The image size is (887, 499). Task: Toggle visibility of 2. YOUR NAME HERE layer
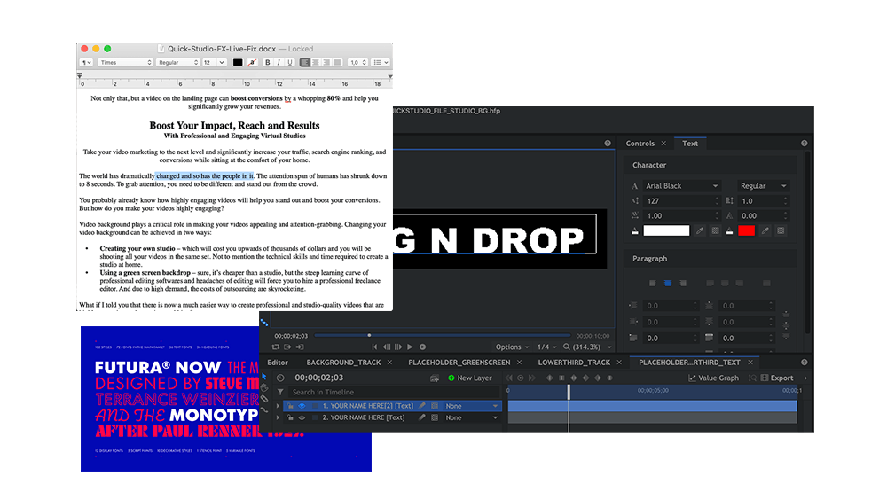click(302, 417)
